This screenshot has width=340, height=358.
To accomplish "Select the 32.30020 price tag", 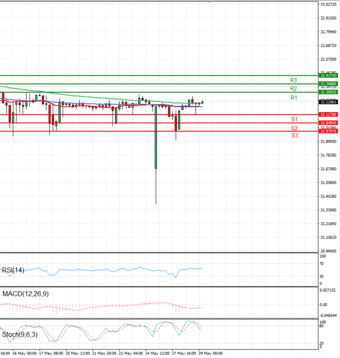I will click(328, 92).
